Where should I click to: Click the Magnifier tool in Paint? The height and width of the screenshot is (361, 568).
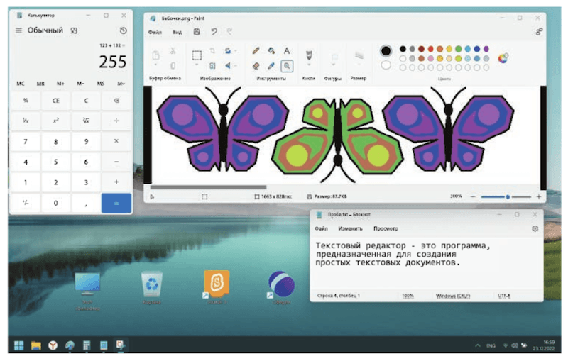[287, 65]
